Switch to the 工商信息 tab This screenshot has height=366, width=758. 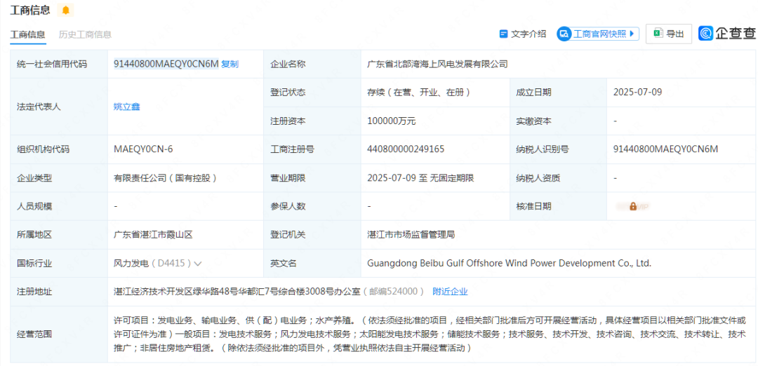click(28, 34)
